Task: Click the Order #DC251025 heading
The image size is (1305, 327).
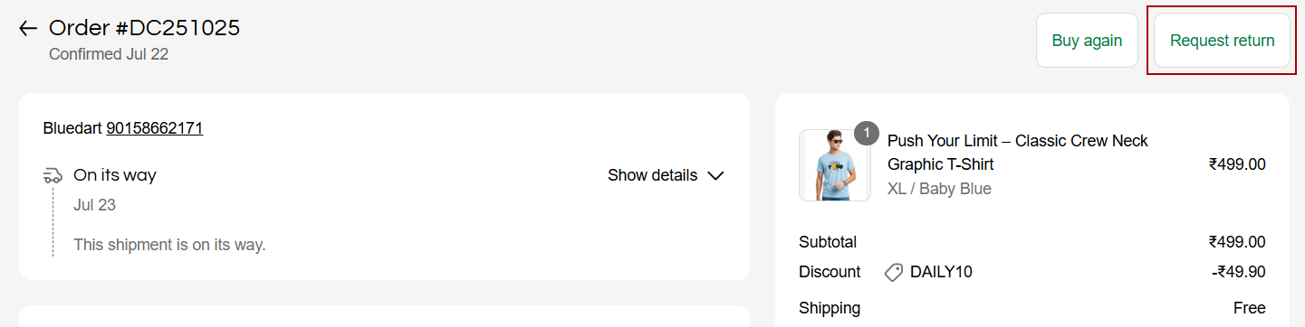Action: coord(145,28)
